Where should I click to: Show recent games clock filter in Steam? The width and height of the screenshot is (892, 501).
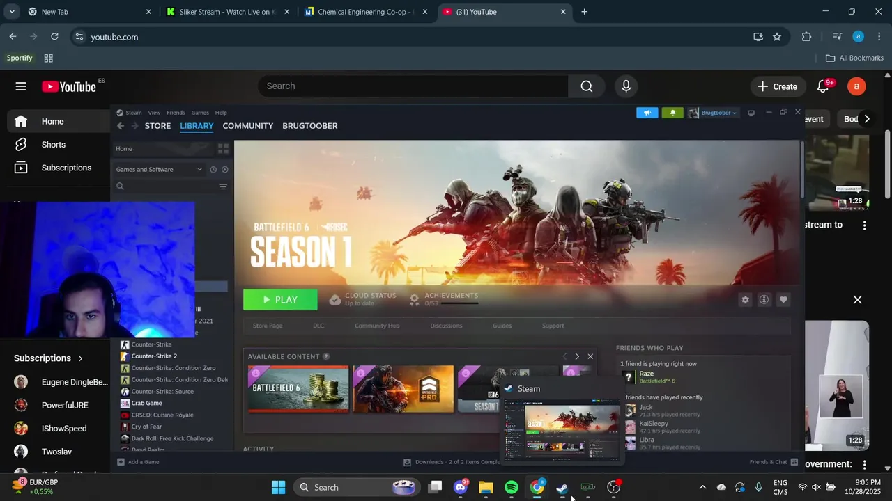(213, 169)
